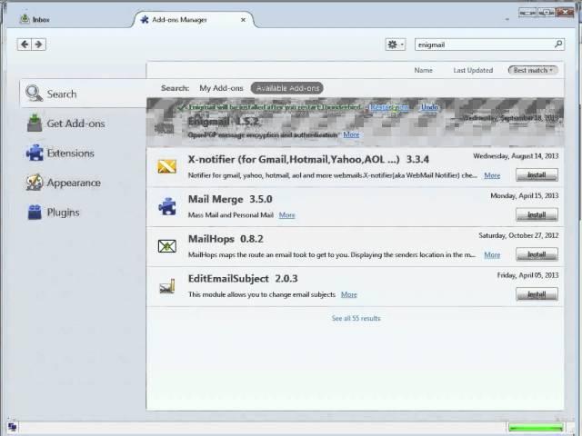
Task: Install the MailHops add-on
Action: pos(537,254)
